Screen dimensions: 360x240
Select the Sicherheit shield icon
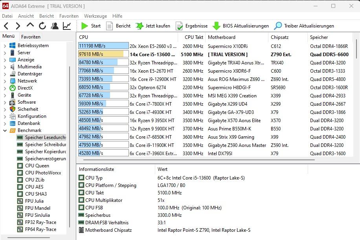tap(13, 109)
